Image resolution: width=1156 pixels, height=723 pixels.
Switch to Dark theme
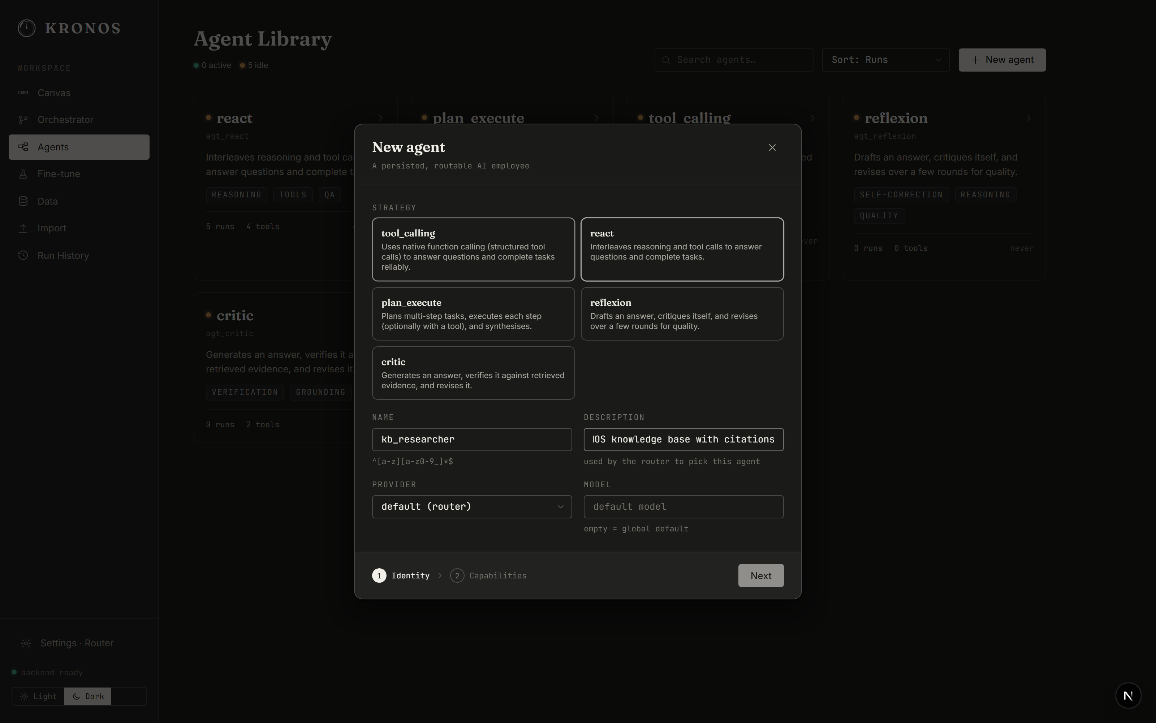88,696
